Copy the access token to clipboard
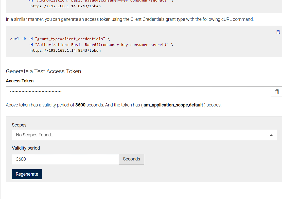This screenshot has height=199, width=282. click(277, 92)
